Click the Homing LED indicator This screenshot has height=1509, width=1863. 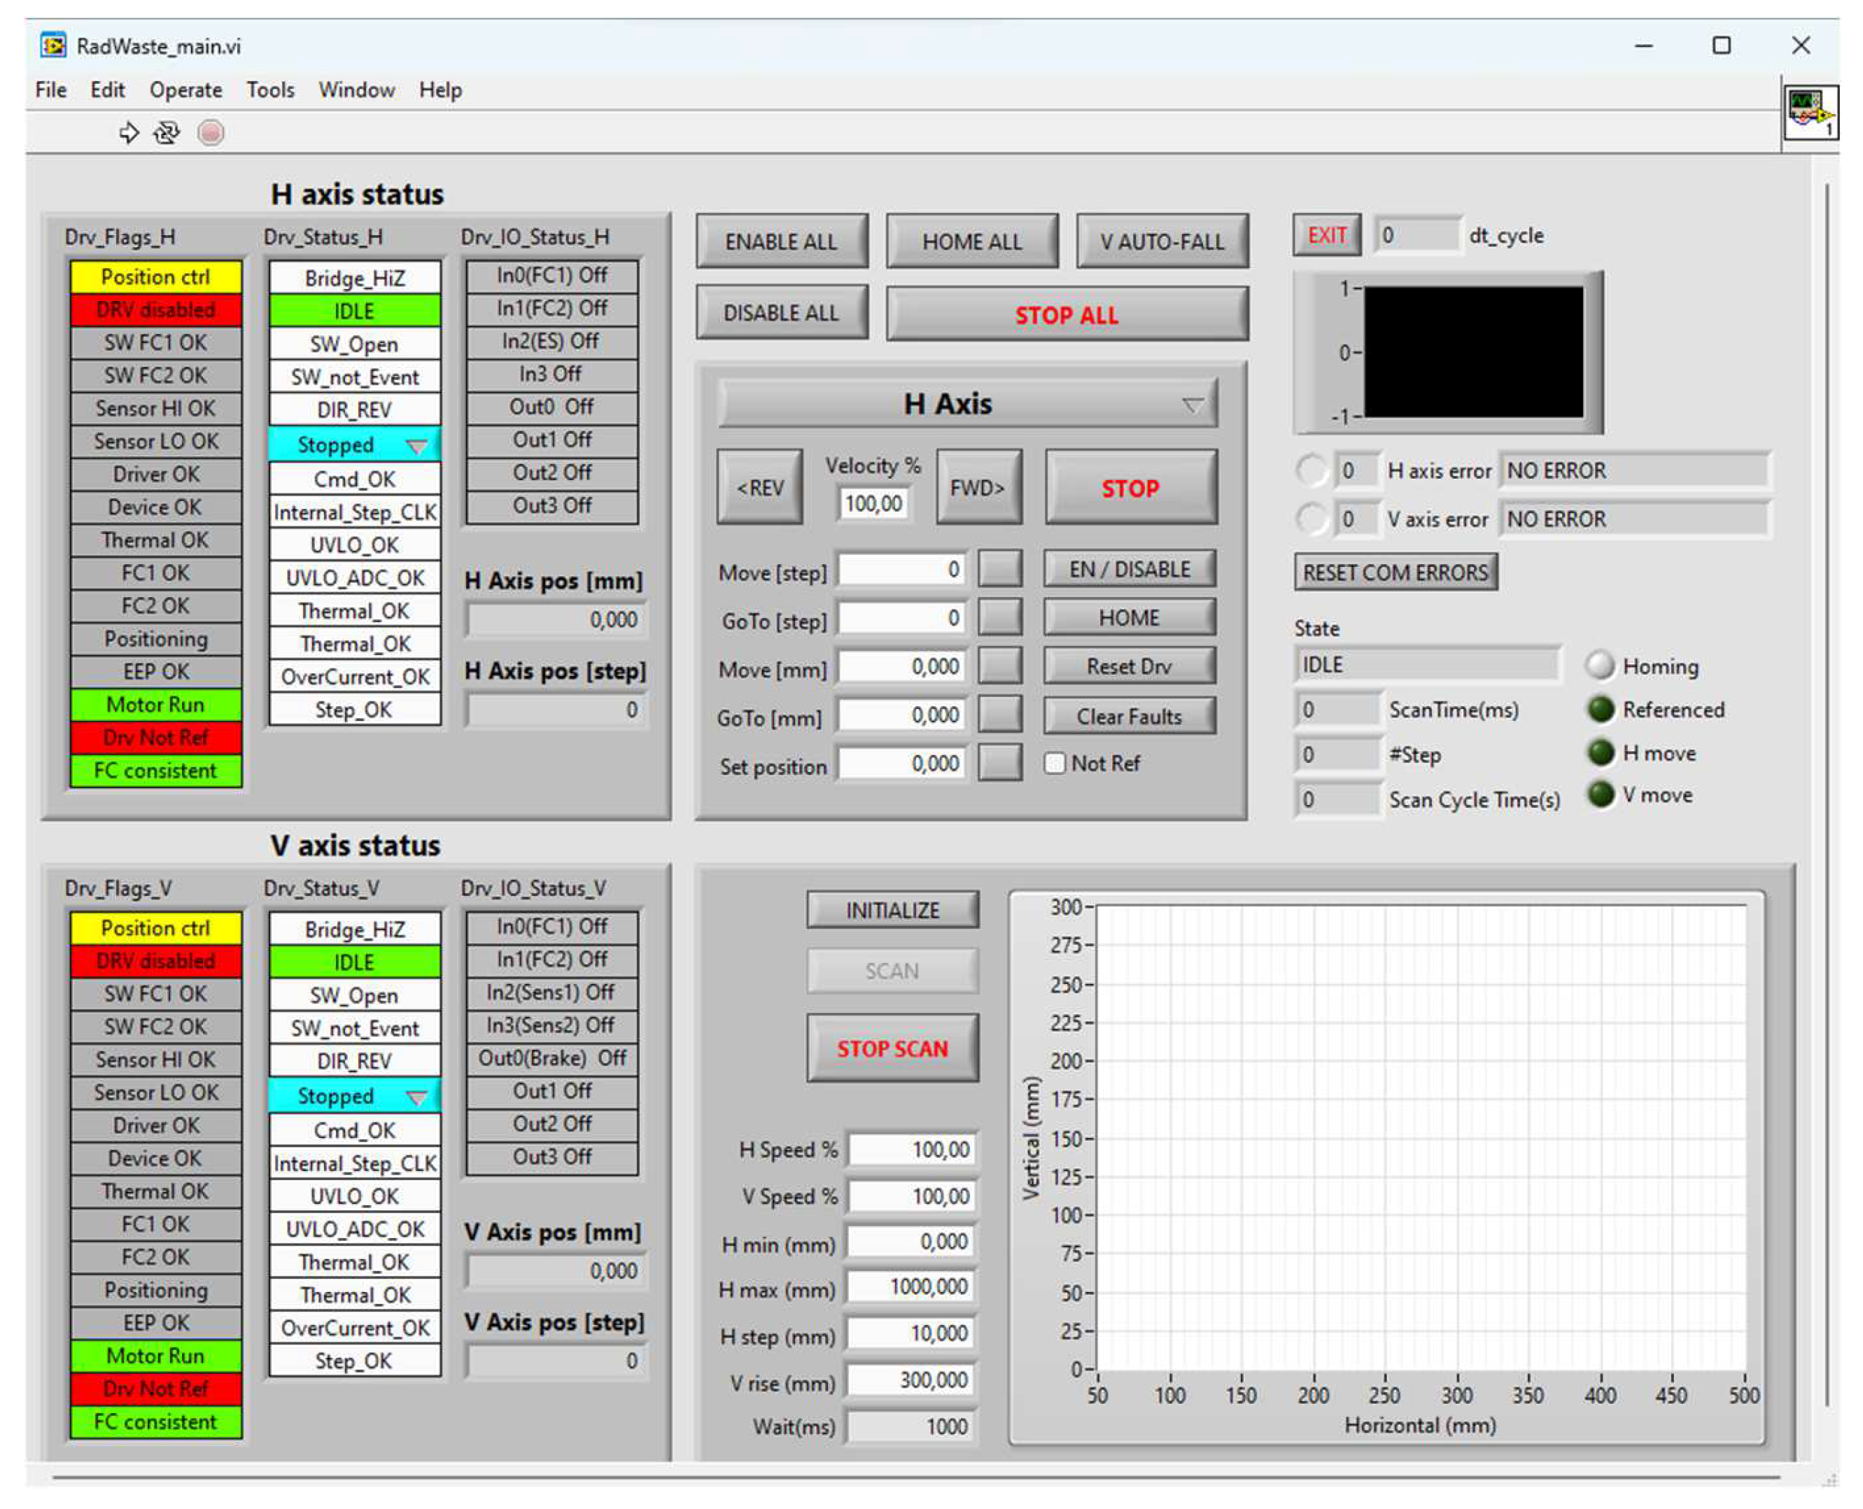pyautogui.click(x=1599, y=666)
